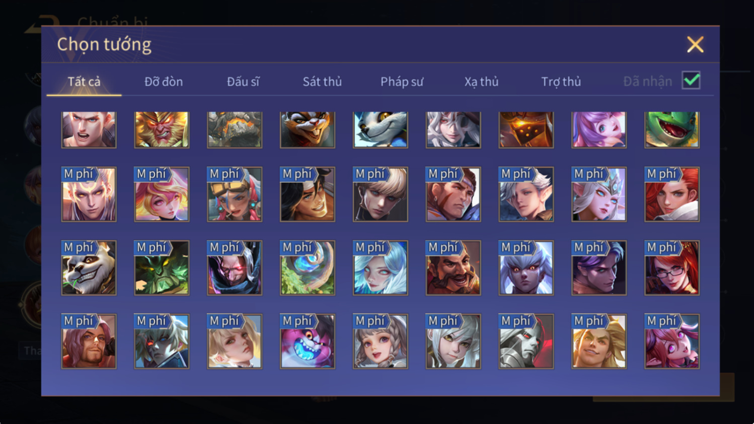Select the monkey king hero portrait
The image size is (754, 424).
[162, 130]
